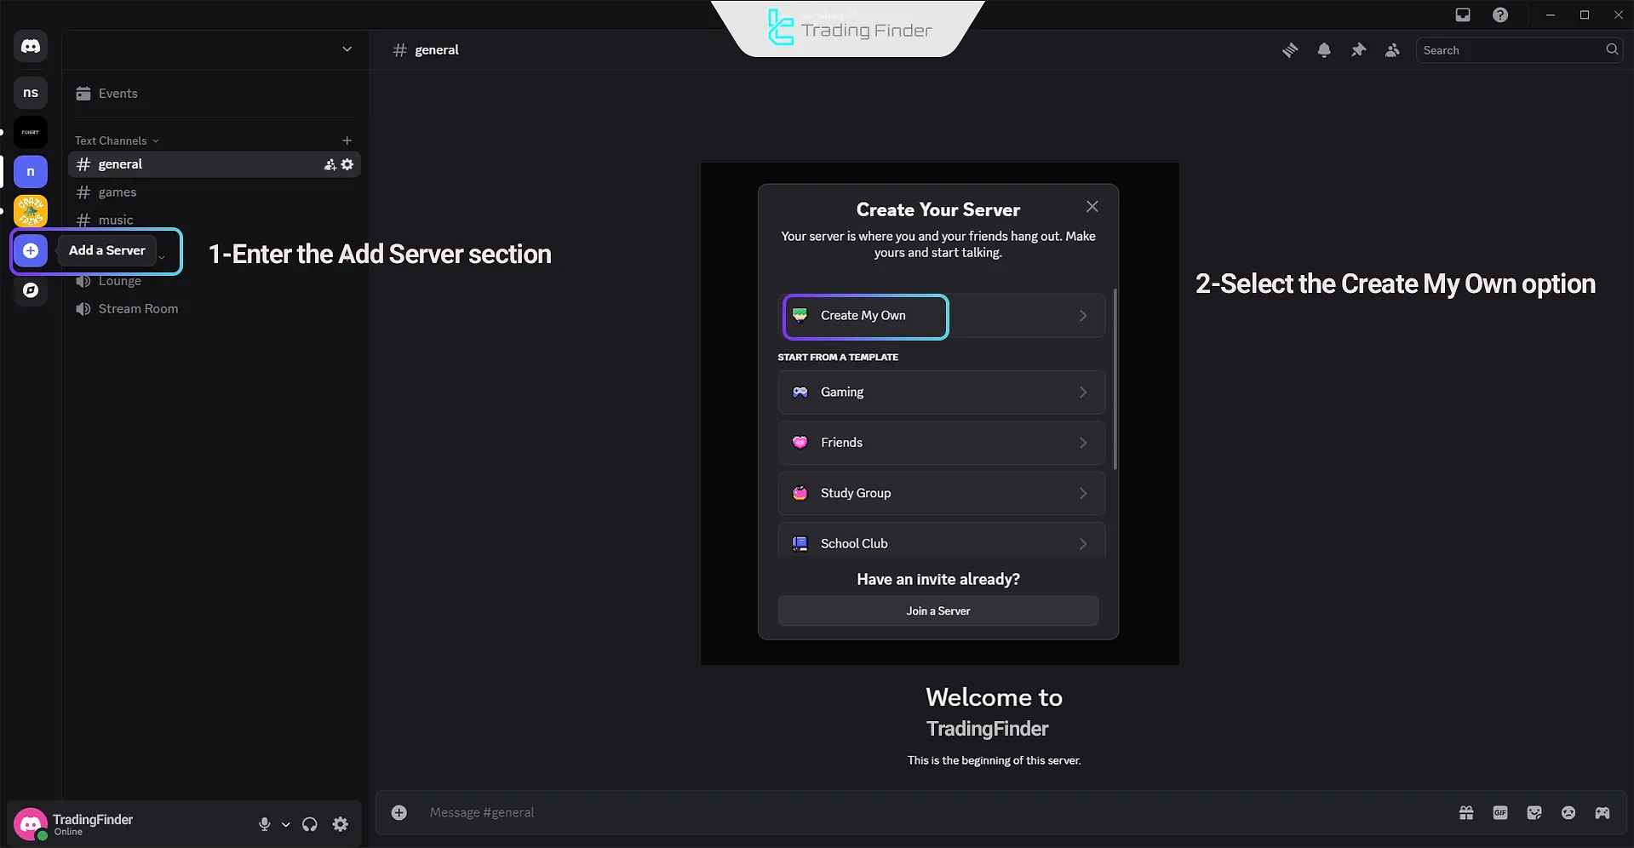The image size is (1634, 848).
Task: Open the game controller apps icon
Action: click(x=1602, y=813)
